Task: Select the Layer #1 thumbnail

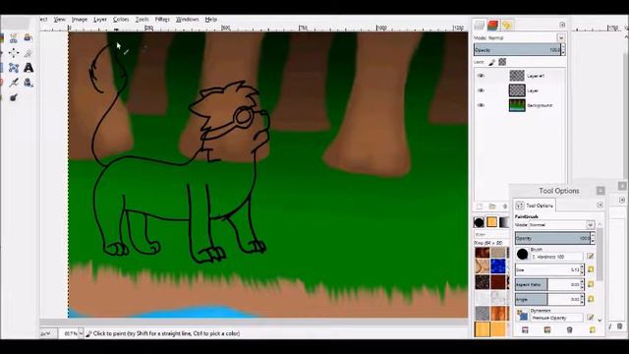Action: [517, 76]
